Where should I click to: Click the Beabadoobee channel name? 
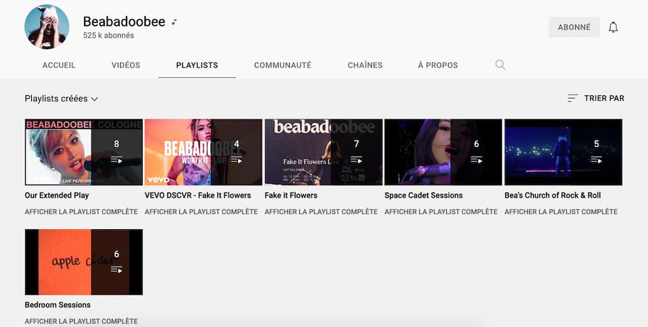point(124,21)
